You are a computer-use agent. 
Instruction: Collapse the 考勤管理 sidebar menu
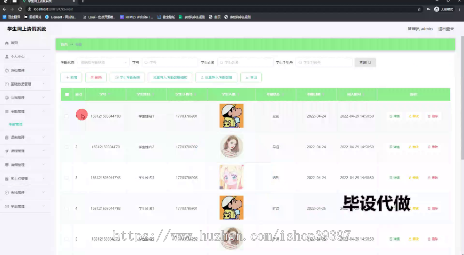(x=25, y=111)
